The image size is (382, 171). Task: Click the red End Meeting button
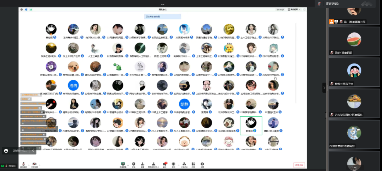(299, 165)
